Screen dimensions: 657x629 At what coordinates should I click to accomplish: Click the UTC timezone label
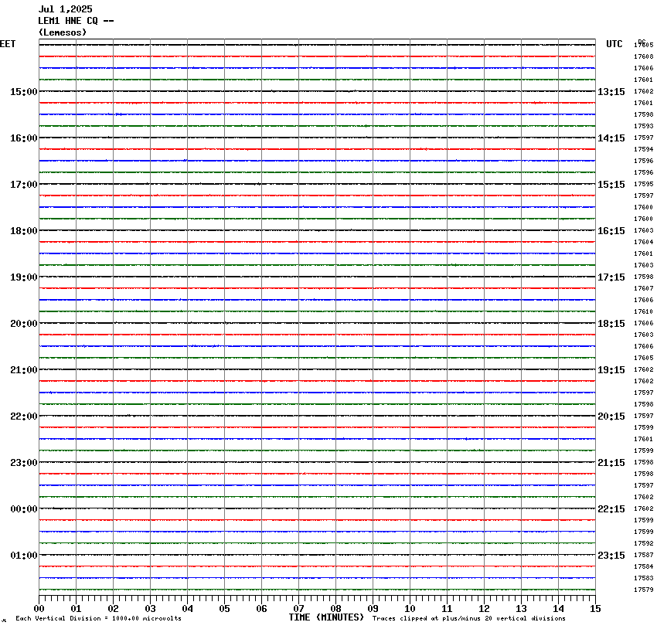coord(614,44)
